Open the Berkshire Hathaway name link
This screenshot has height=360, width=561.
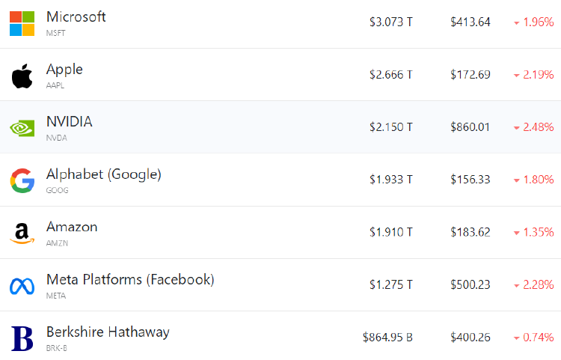pyautogui.click(x=108, y=332)
